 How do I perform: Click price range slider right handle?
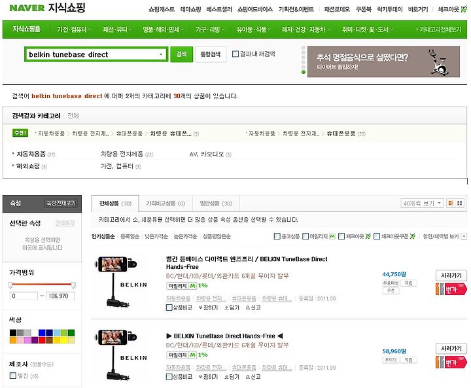point(73,285)
